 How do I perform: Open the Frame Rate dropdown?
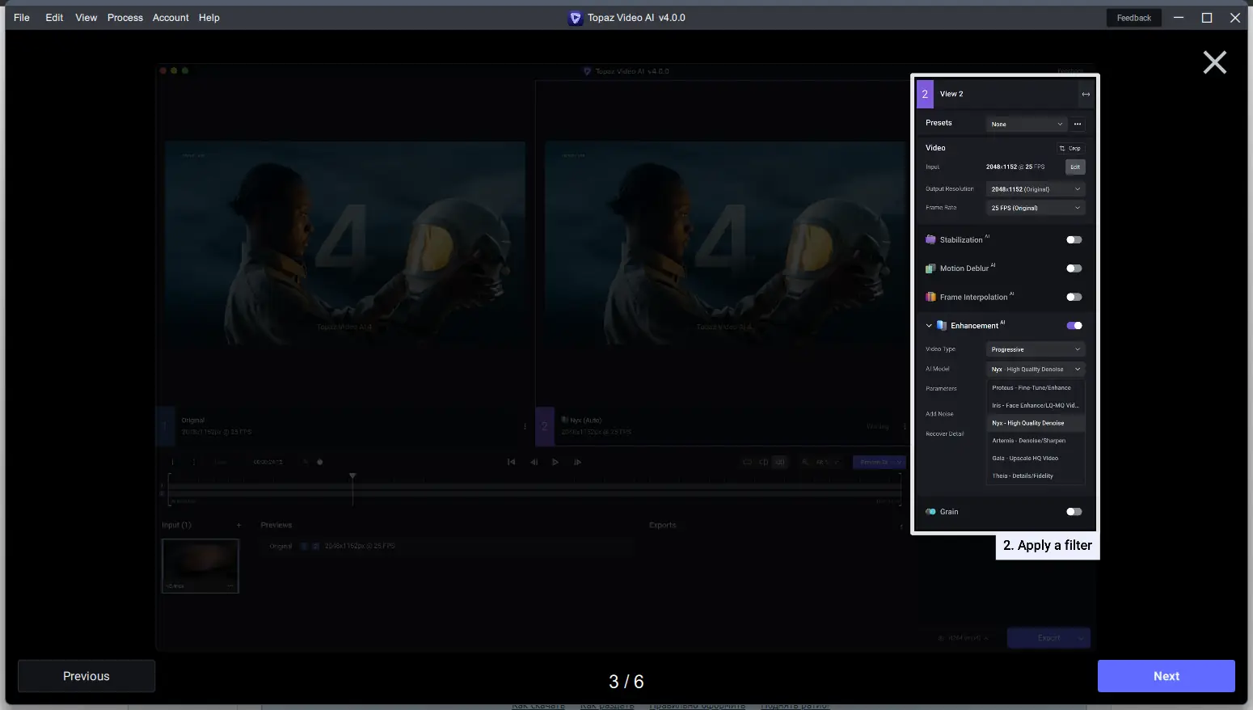[x=1036, y=208]
